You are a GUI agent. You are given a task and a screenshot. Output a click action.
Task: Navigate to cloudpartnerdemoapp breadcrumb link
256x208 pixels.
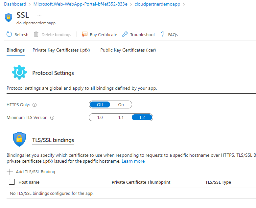click(x=157, y=4)
